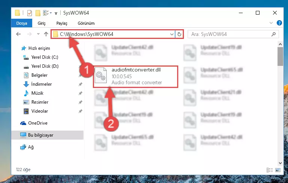
Task: Click the forward navigation arrow
Action: point(29,34)
